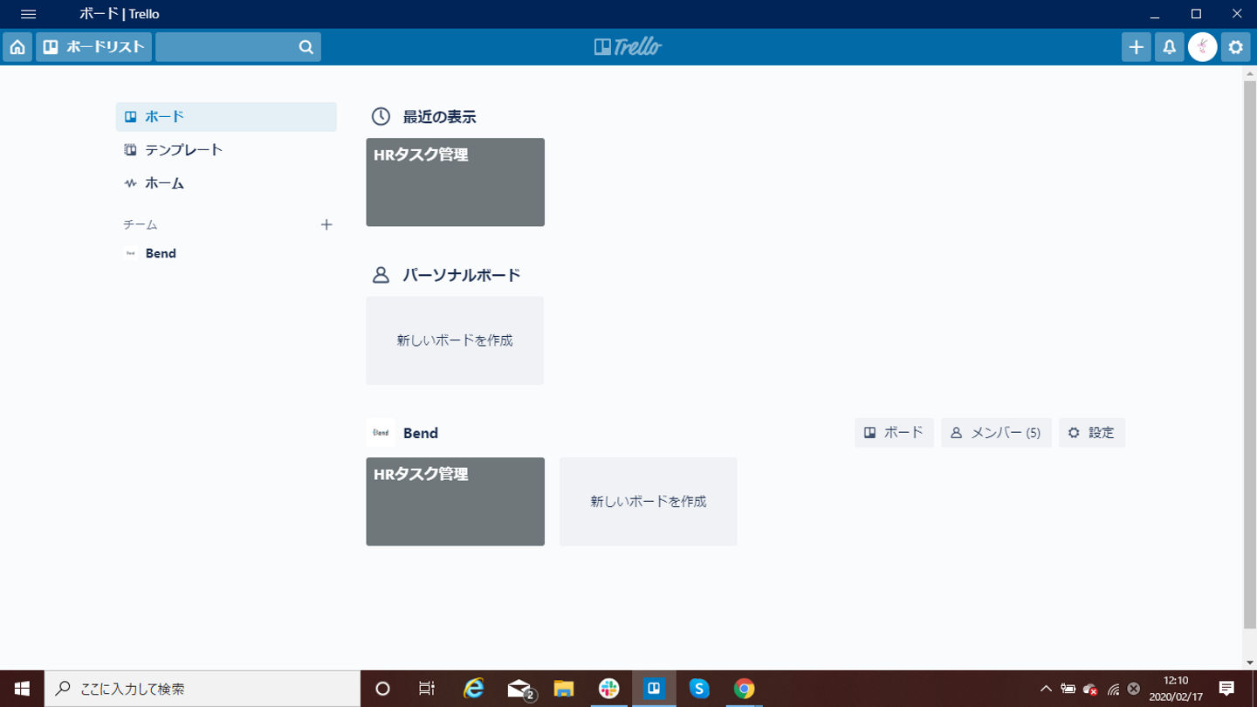Viewport: 1257px width, 707px height.
Task: Select テンプレート in the left sidebar
Action: tap(226, 150)
